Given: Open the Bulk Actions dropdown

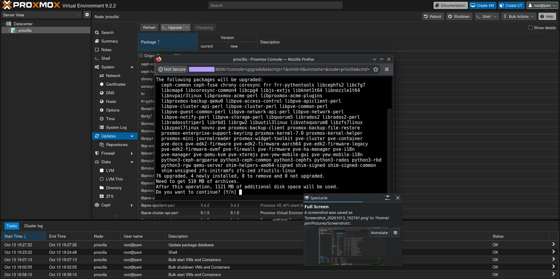Looking at the screenshot, I should (x=519, y=16).
